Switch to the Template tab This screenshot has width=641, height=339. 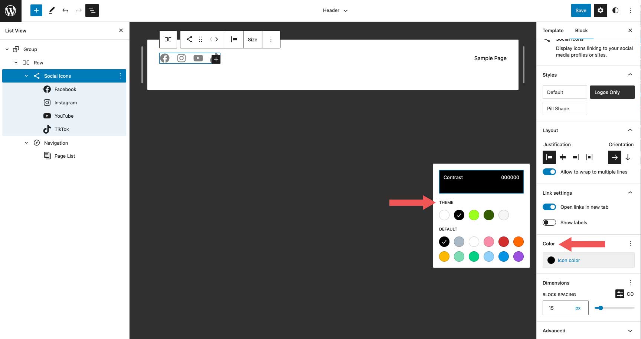[x=553, y=30]
